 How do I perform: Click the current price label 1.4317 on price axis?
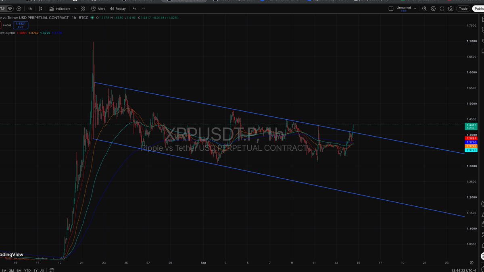coord(471,126)
